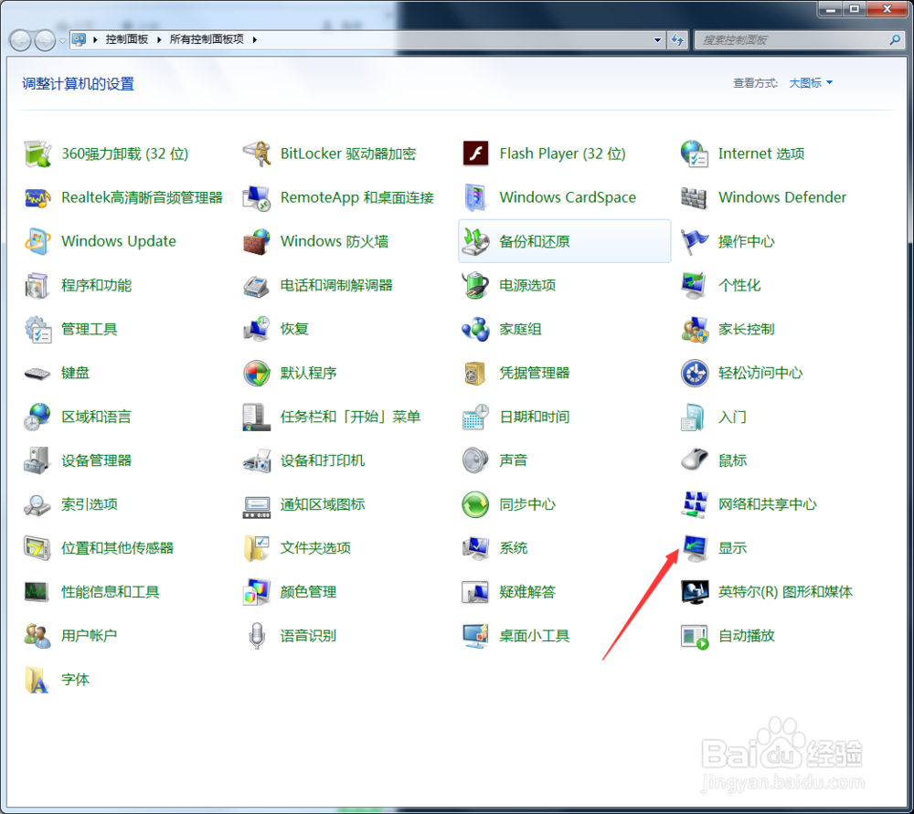Click the 索引选项 link

coord(90,504)
